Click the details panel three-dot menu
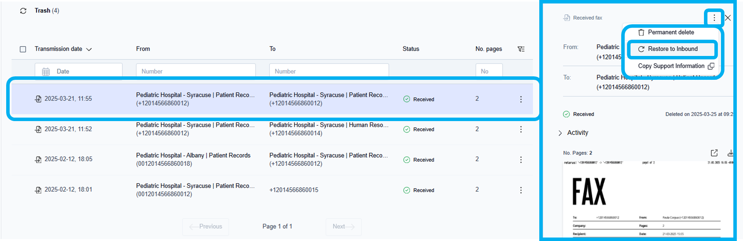This screenshot has width=743, height=241. point(714,18)
